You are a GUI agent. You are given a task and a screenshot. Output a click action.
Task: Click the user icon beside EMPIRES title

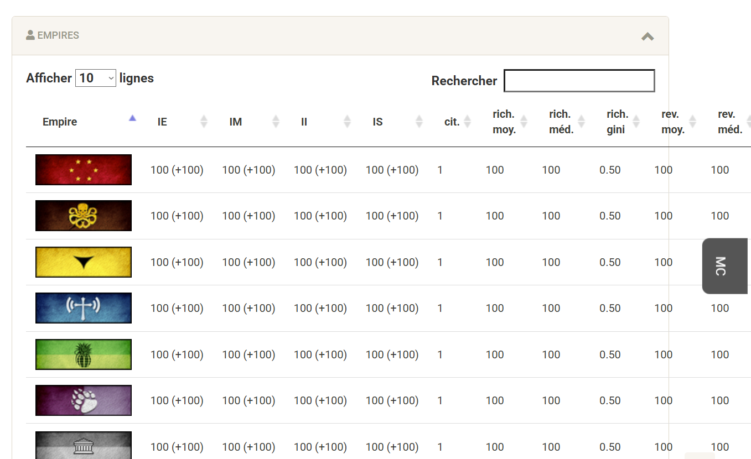[30, 35]
